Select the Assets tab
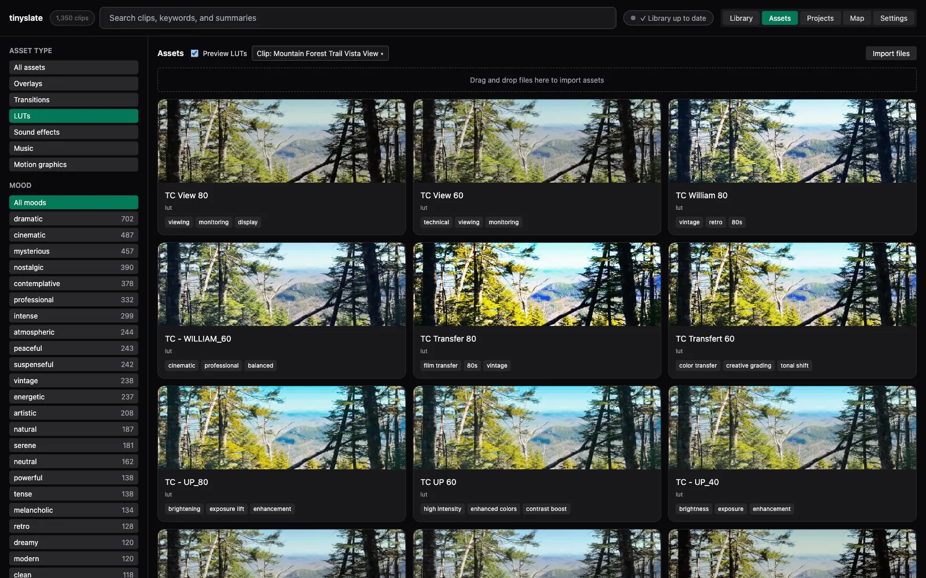Viewport: 926px width, 578px height. 780,18
